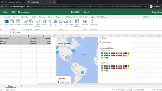Screen dimensions: 162x91
Task: Open the Incognito profile icon
Action: (151, 7)
